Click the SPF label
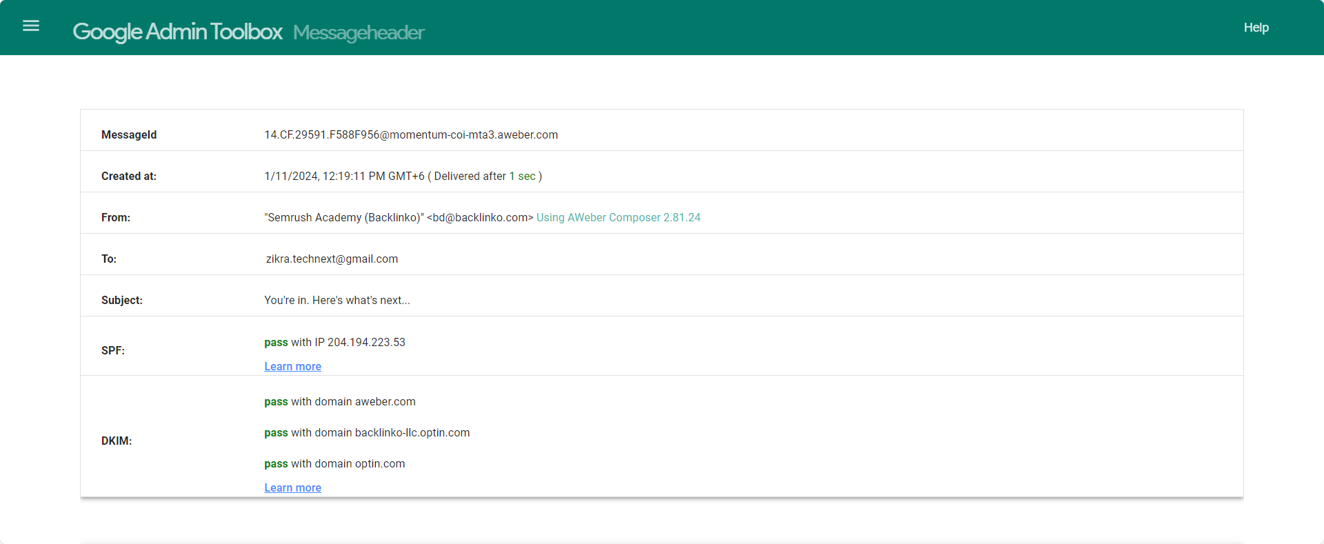This screenshot has height=544, width=1324. click(113, 350)
